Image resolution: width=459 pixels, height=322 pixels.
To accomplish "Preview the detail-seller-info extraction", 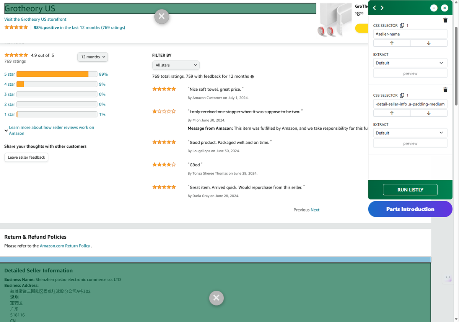I will click(410, 143).
